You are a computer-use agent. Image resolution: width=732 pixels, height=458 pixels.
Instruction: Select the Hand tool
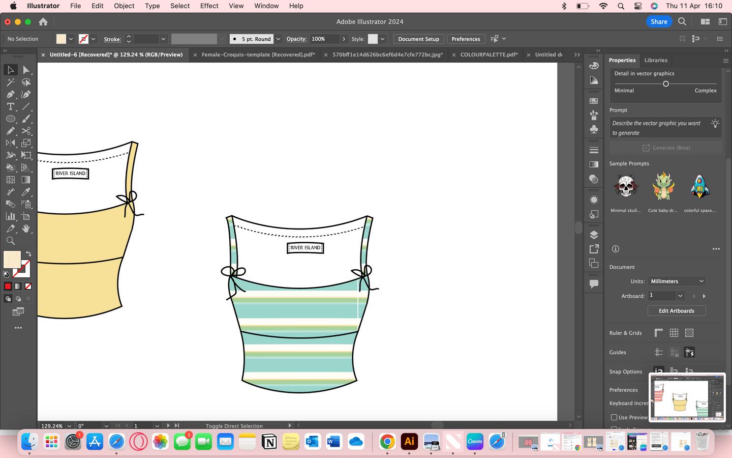point(26,228)
